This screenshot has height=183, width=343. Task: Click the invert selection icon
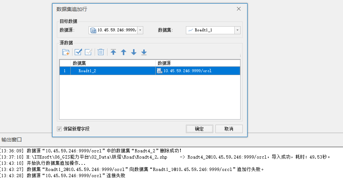[88, 52]
